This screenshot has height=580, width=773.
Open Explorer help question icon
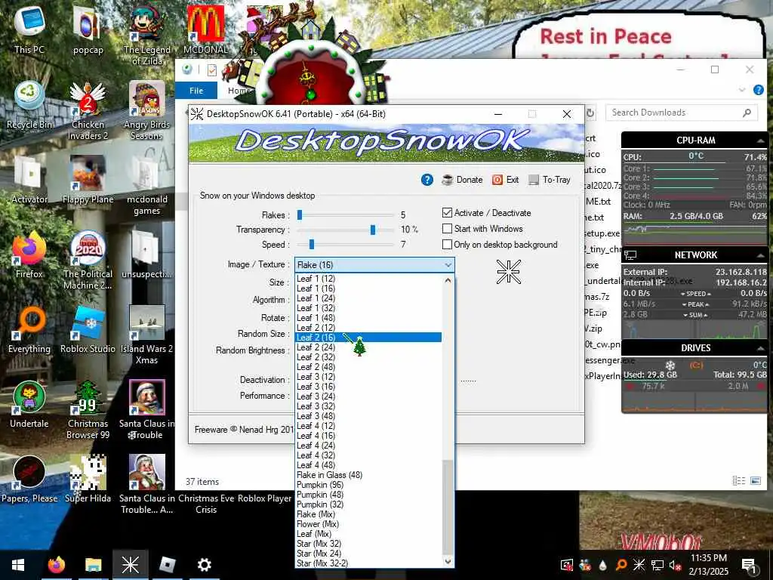tap(758, 90)
